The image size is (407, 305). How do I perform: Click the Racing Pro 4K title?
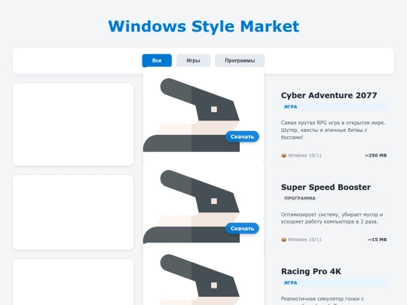pos(311,271)
